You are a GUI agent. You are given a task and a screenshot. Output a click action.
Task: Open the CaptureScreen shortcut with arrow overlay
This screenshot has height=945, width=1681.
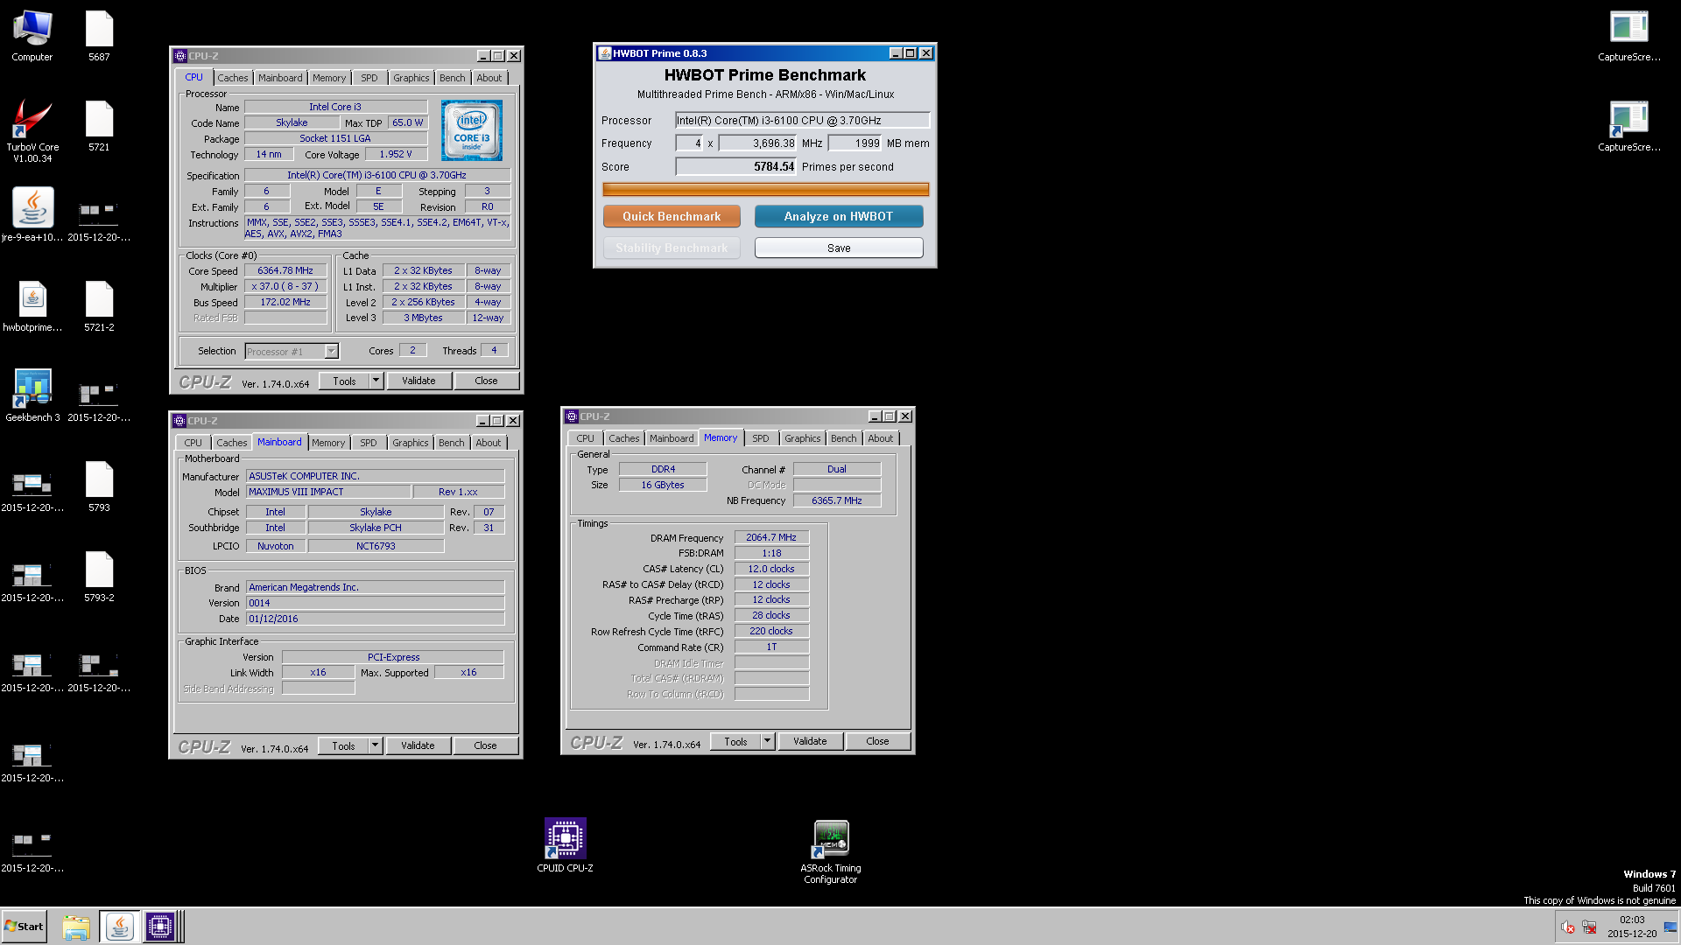(1628, 127)
